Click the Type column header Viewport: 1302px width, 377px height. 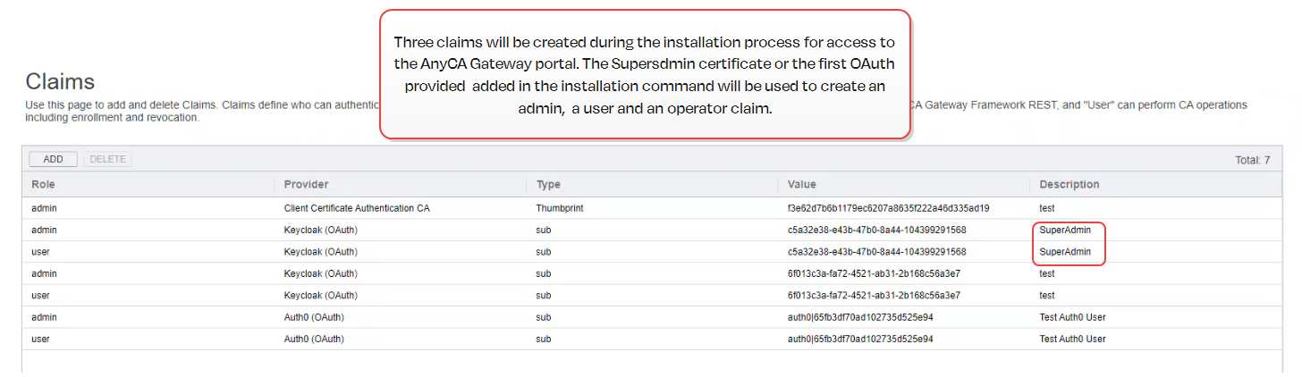[x=548, y=184]
